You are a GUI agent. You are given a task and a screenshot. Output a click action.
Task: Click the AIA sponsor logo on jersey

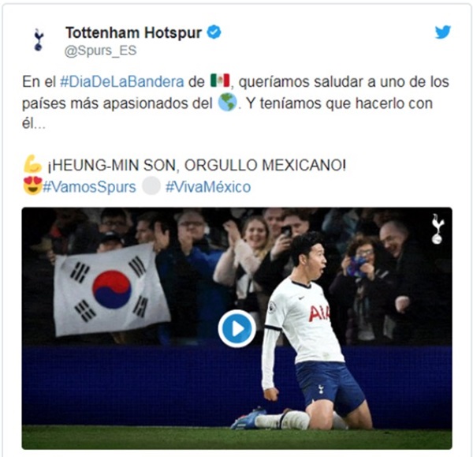click(x=318, y=313)
